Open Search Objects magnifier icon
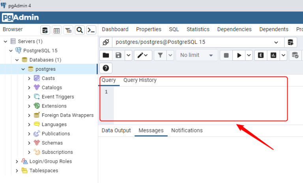This screenshot has height=183, width=303. coord(80,30)
